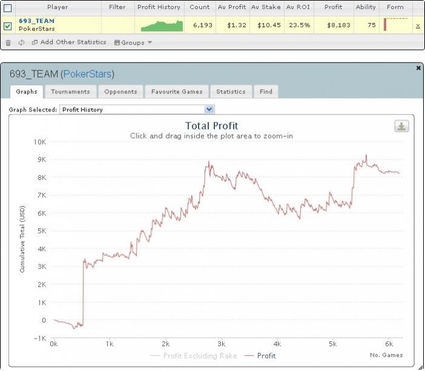The height and width of the screenshot is (371, 425).
Task: Toggle Profit Excluding Rake legend item
Action: [194, 356]
